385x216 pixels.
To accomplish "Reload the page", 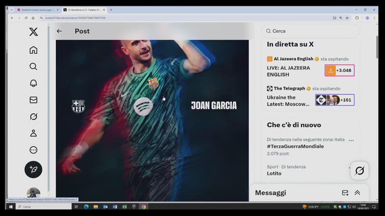I will pos(26,18).
